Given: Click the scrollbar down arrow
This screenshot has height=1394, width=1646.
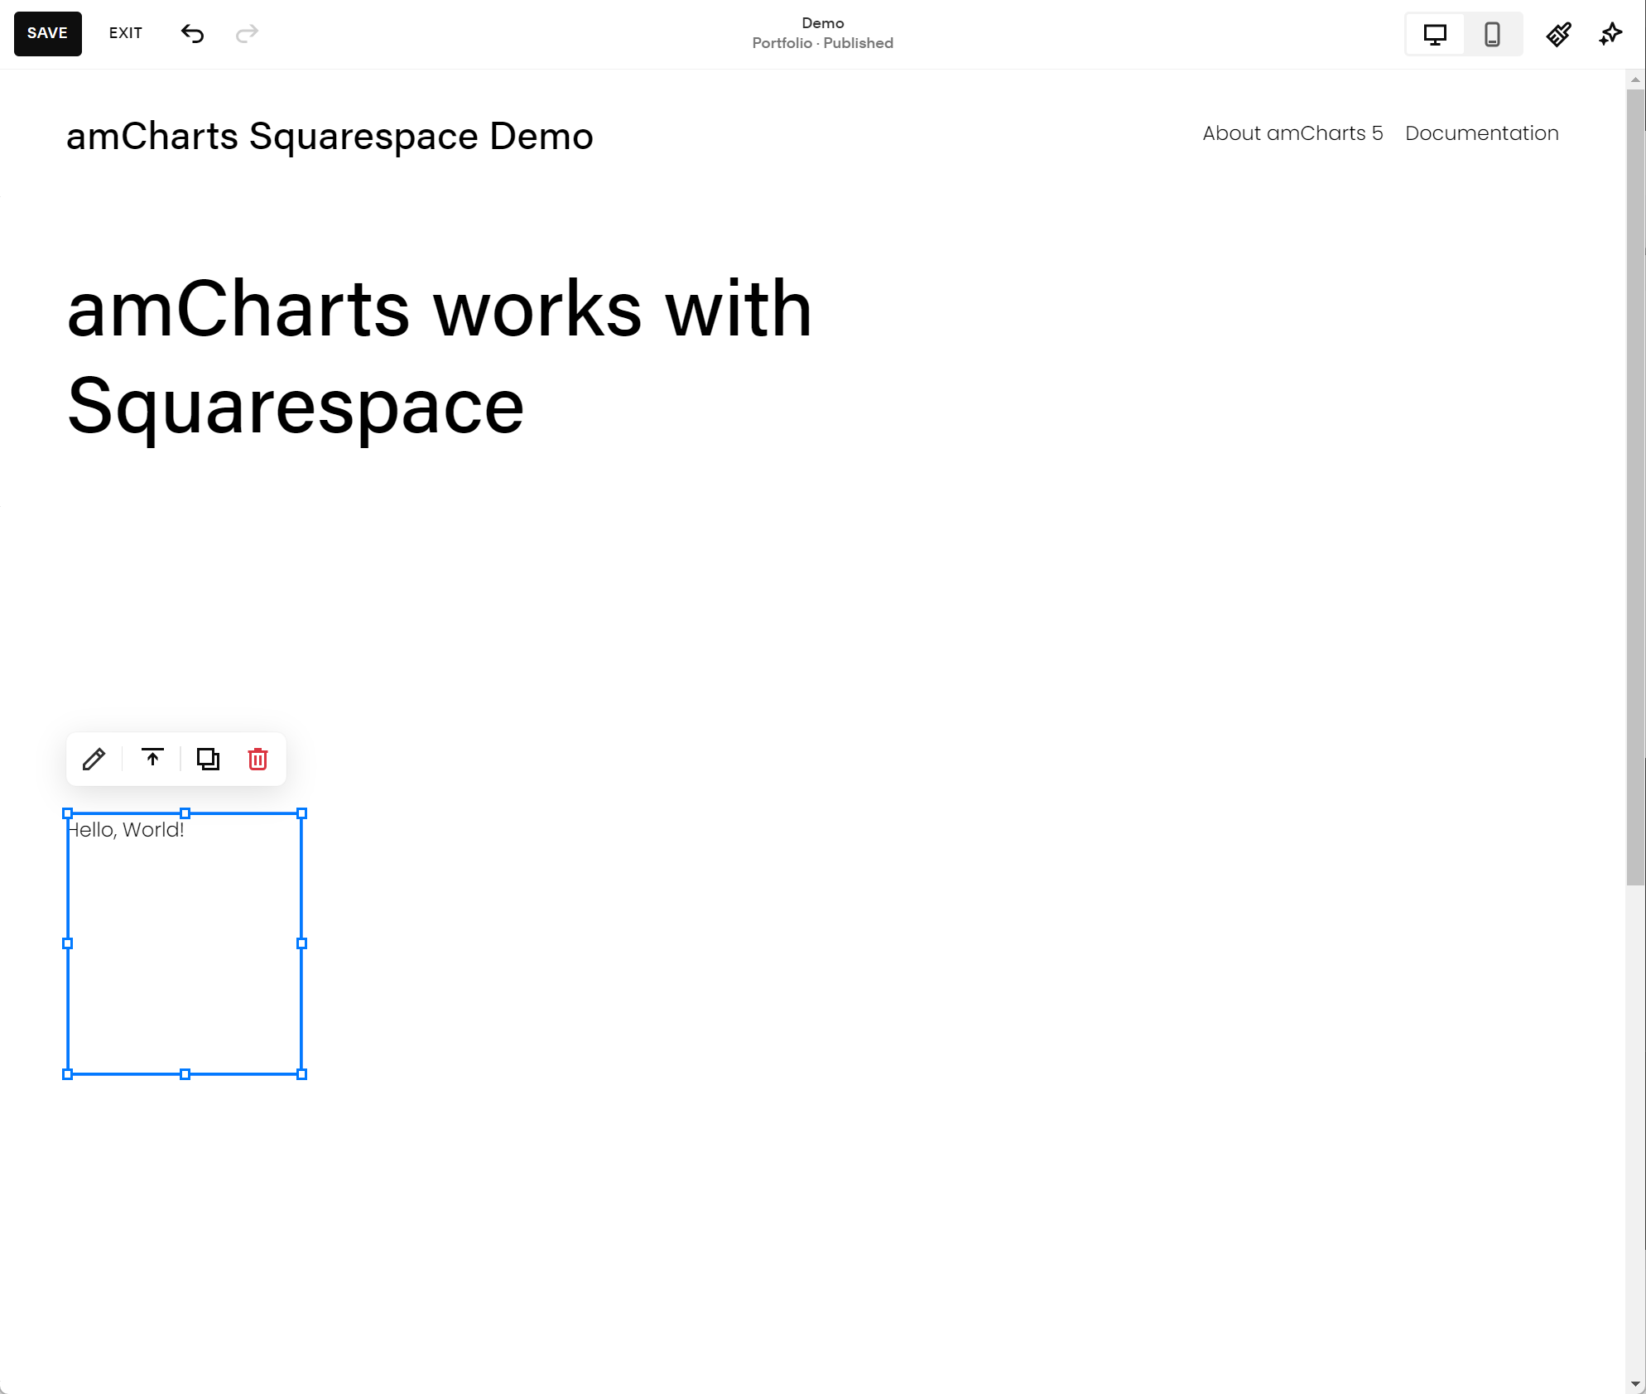Looking at the screenshot, I should (x=1635, y=1384).
